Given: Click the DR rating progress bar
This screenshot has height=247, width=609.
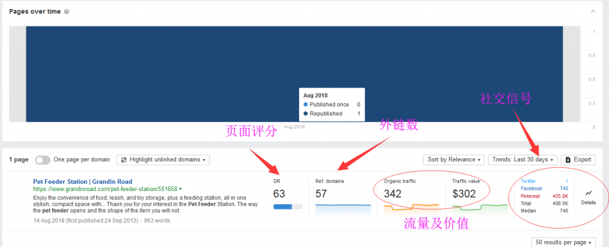Looking at the screenshot, I should (287, 207).
